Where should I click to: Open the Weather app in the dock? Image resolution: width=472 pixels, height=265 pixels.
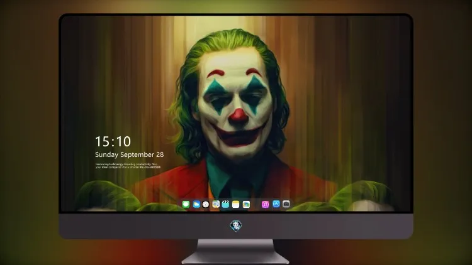point(196,204)
